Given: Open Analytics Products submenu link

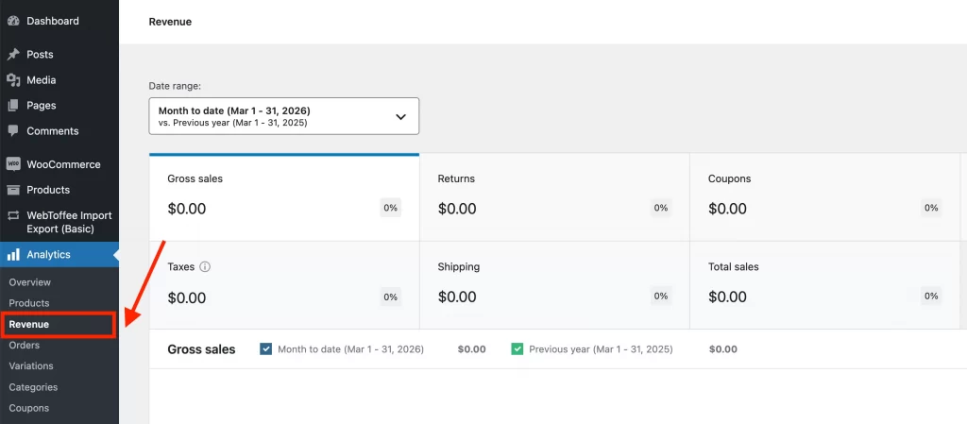Looking at the screenshot, I should [x=29, y=303].
